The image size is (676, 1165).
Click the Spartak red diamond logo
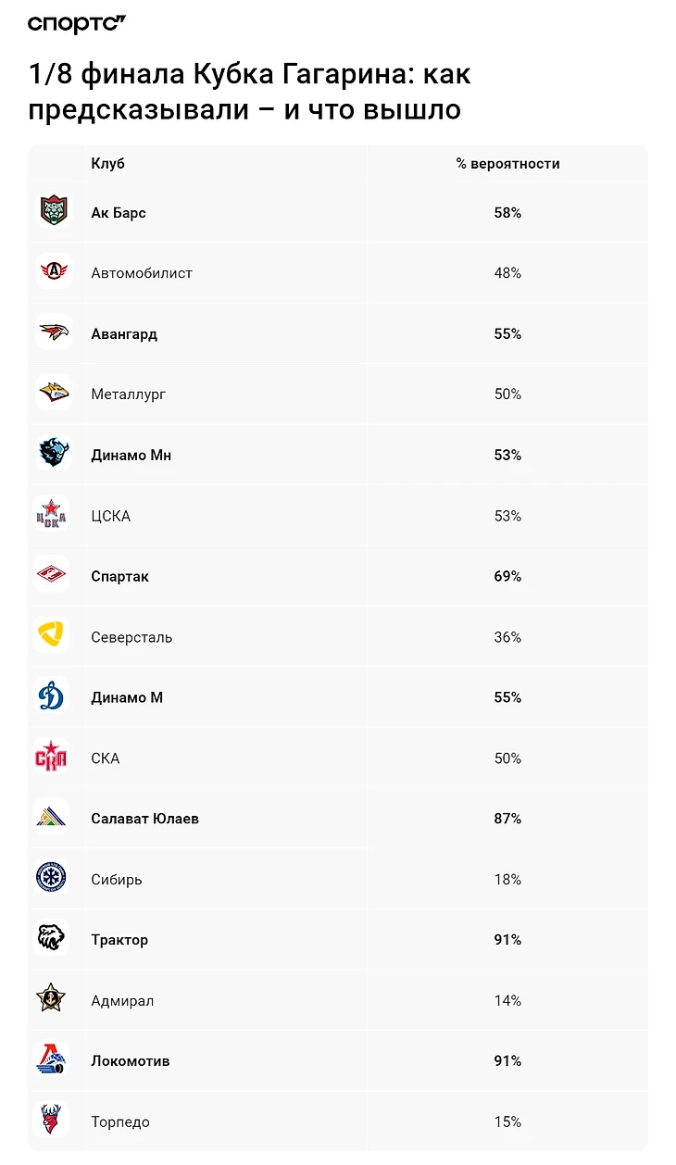[52, 576]
